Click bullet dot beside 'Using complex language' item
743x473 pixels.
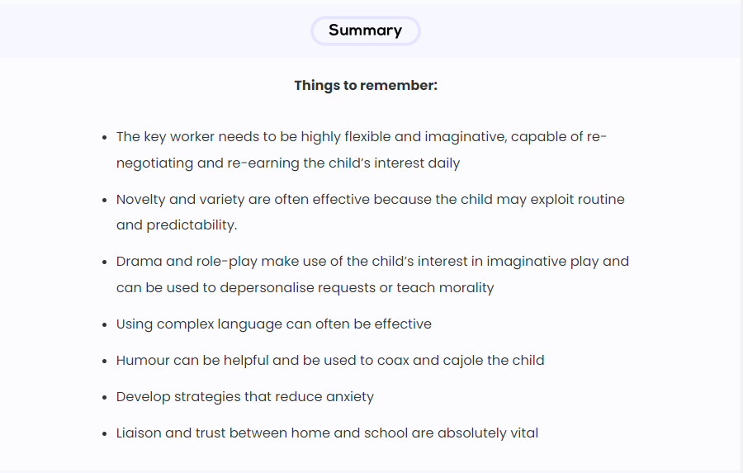(105, 324)
